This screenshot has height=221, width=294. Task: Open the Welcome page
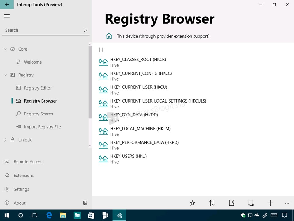[33, 62]
